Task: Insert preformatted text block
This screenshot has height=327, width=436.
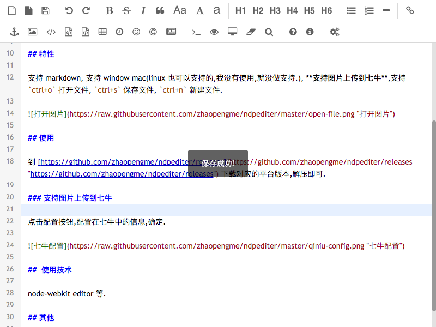Action: coord(69,32)
